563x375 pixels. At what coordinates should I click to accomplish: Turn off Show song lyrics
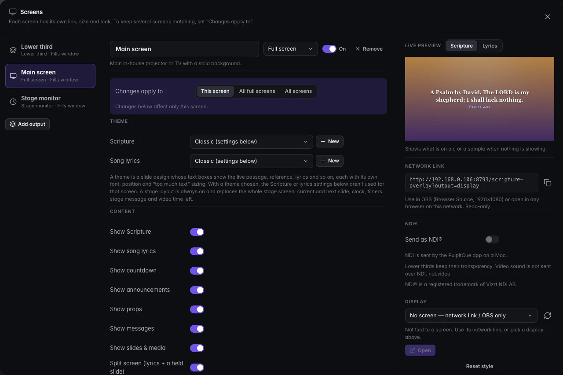pos(197,251)
